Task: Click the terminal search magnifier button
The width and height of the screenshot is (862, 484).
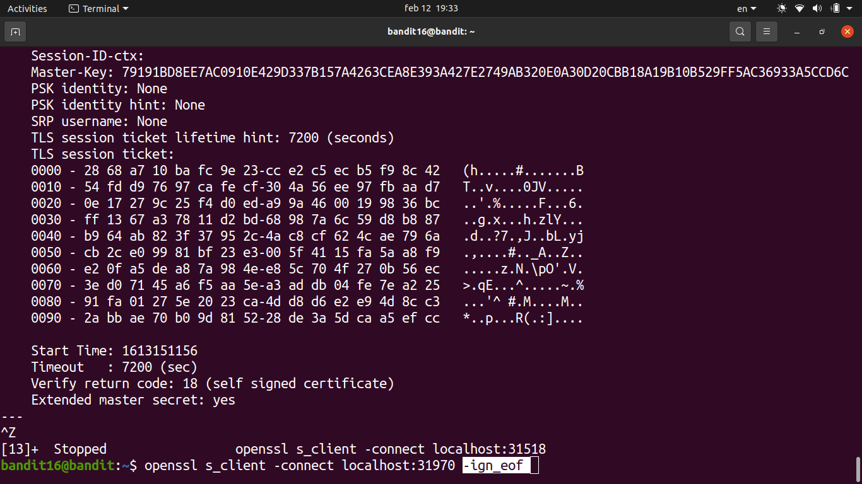Action: (x=740, y=32)
